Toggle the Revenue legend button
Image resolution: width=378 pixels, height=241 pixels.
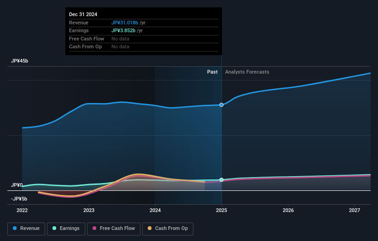[x=26, y=229]
